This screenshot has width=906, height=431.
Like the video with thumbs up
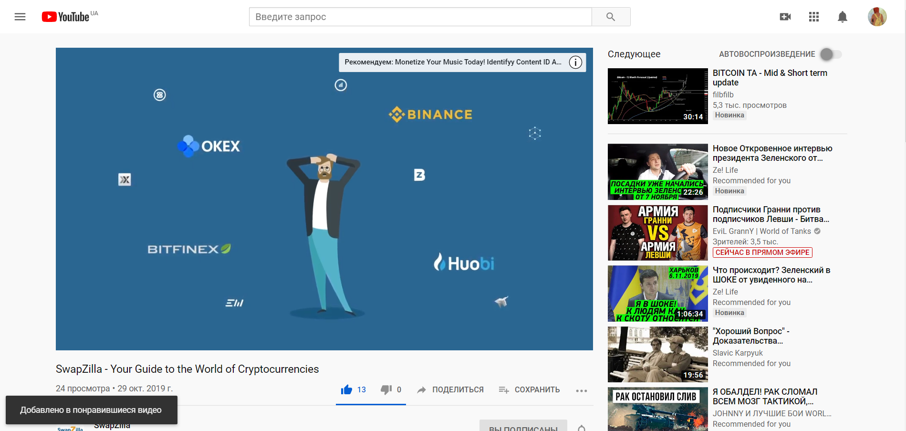pyautogui.click(x=353, y=389)
